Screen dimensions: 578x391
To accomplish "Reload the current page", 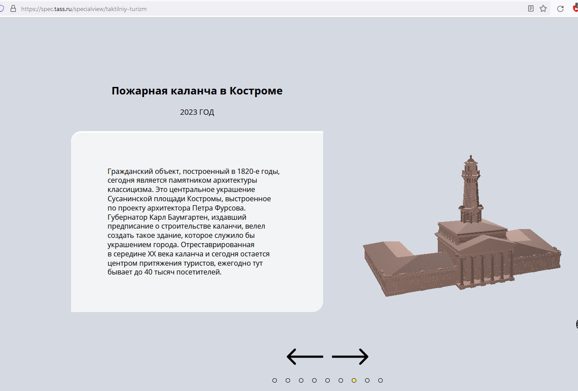I will click(560, 8).
